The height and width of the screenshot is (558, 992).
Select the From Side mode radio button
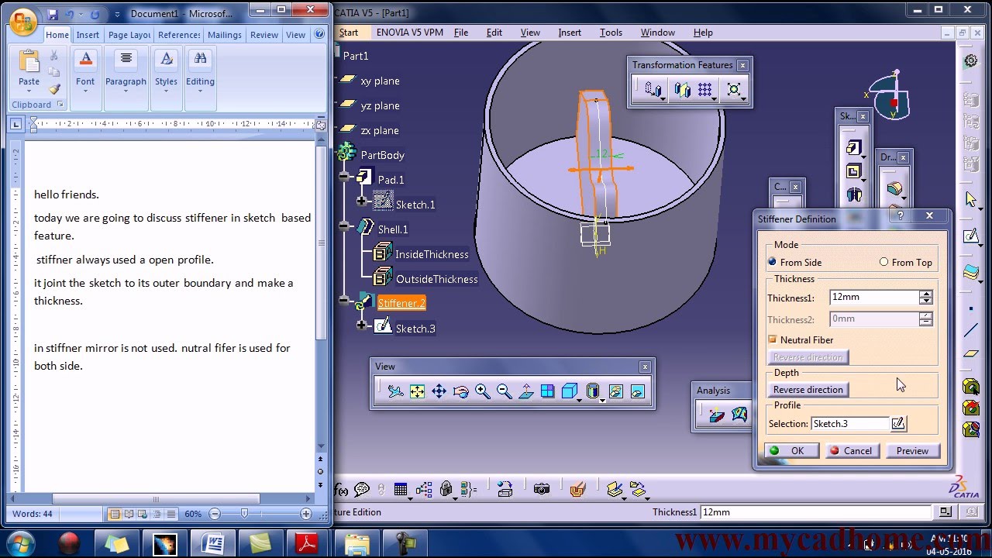click(x=772, y=262)
